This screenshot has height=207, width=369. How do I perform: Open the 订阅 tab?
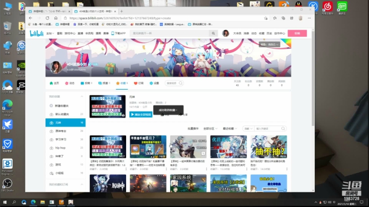138,84
